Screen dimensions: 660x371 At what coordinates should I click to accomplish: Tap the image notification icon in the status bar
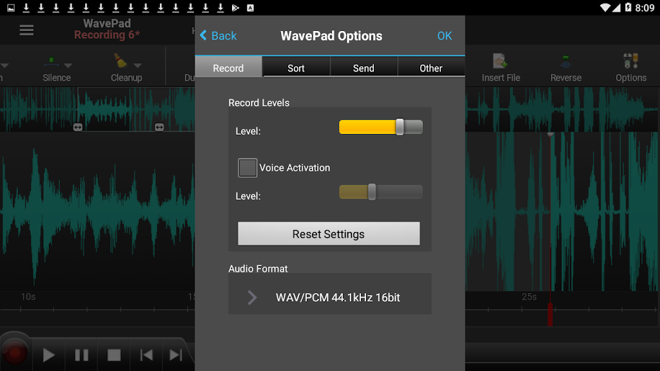(11, 8)
